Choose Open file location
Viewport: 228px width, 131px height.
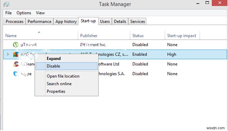(66, 76)
